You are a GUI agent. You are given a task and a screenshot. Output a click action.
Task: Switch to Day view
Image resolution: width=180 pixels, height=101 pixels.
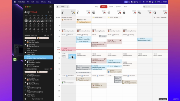point(96,7)
